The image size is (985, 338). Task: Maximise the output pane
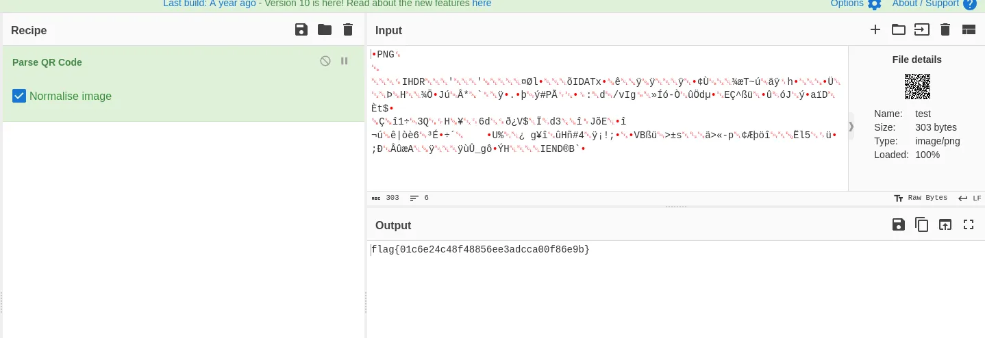coord(969,224)
